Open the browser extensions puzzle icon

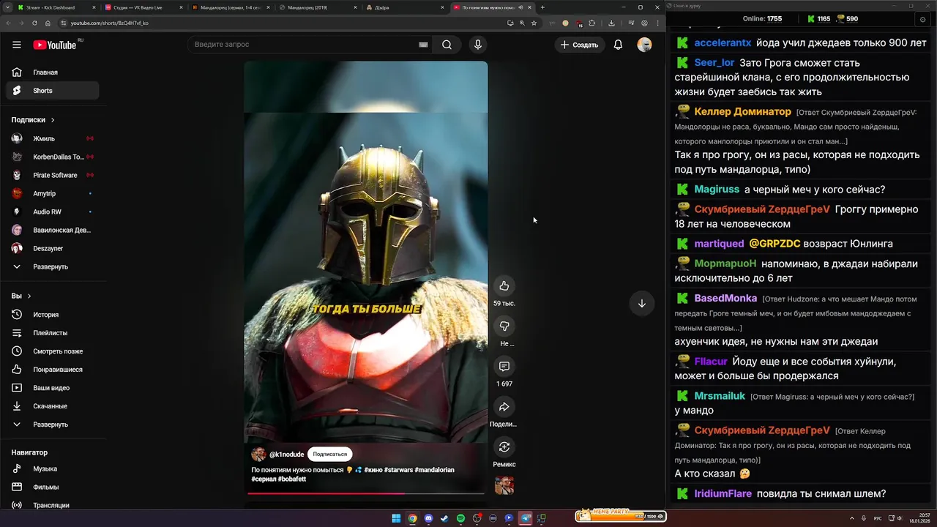pyautogui.click(x=591, y=23)
